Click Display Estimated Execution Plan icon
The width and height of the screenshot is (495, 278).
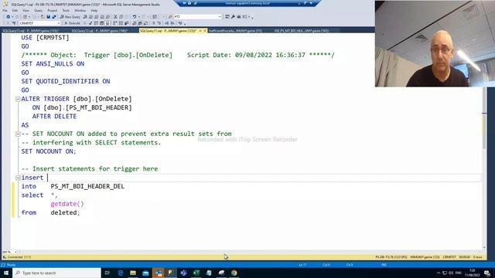pos(96,23)
